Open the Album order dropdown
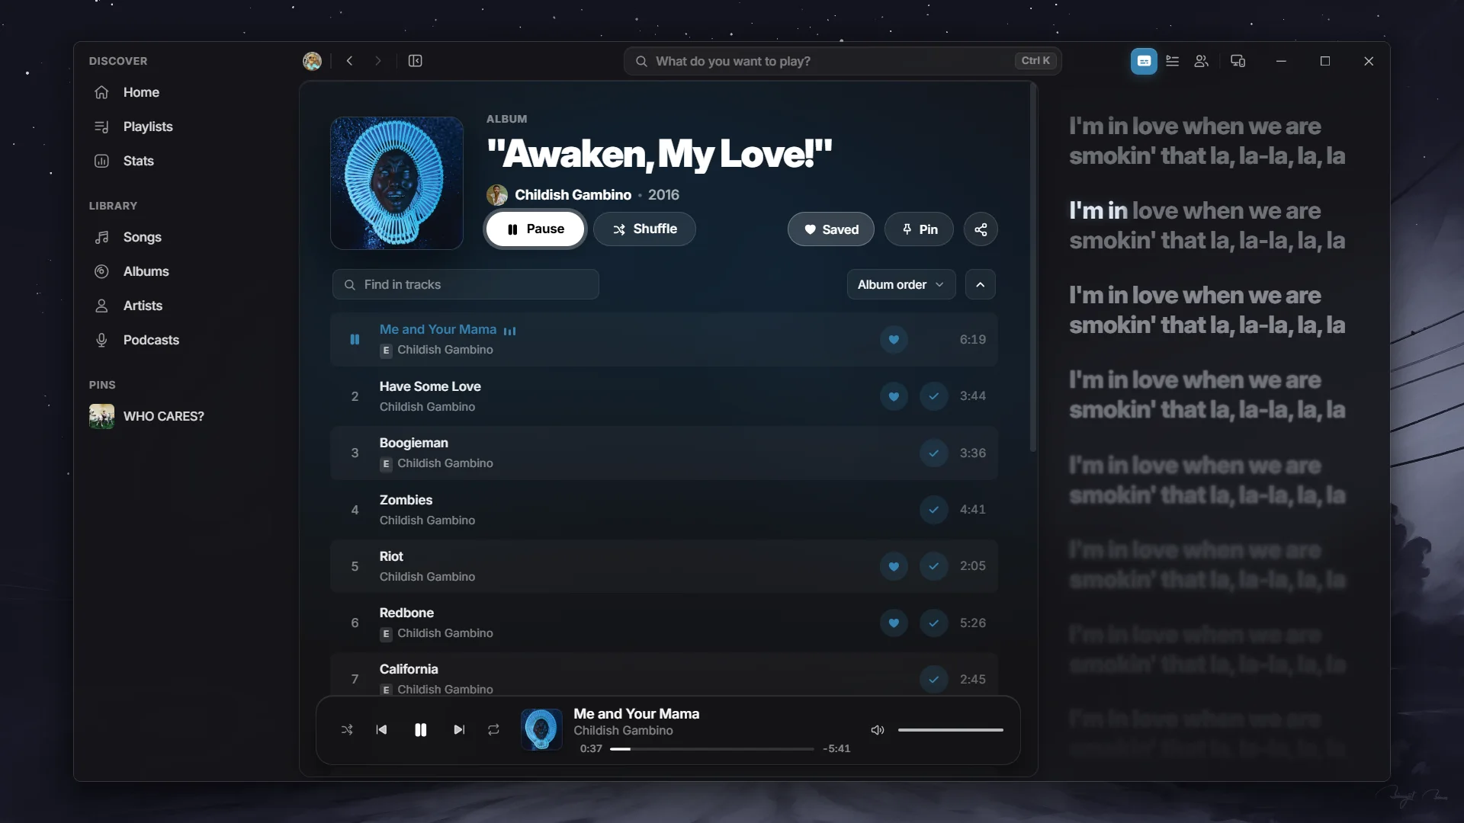 tap(901, 284)
